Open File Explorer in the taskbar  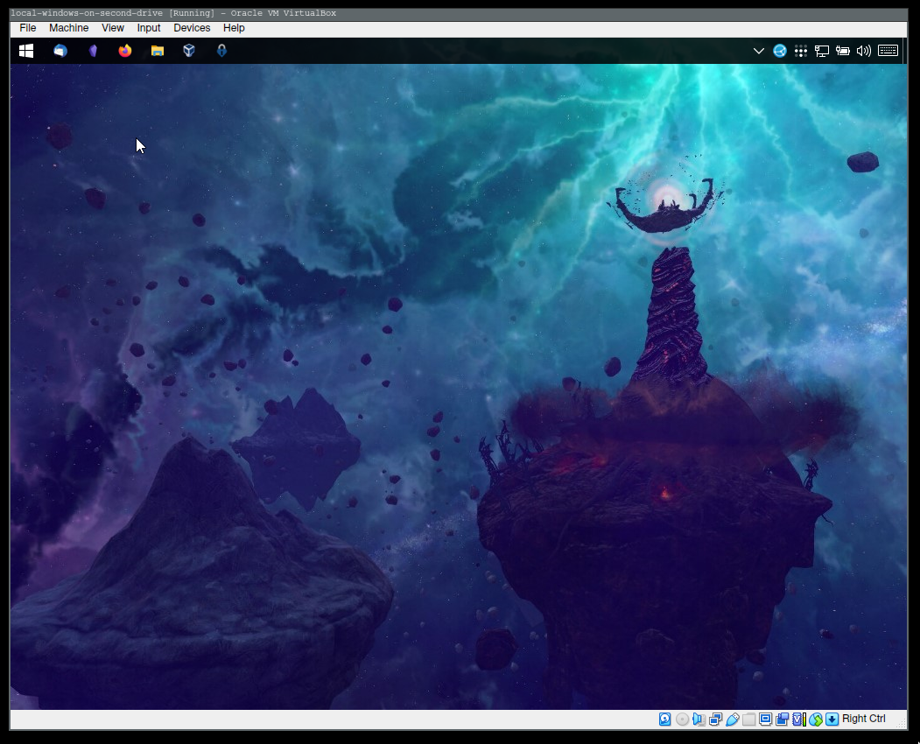point(158,51)
